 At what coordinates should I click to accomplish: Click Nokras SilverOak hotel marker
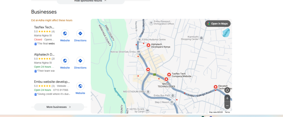click(x=138, y=52)
